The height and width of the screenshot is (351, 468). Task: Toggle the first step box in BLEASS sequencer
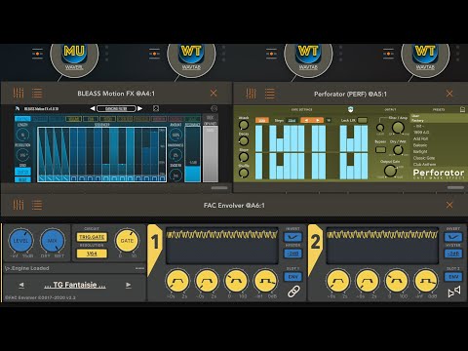pyautogui.click(x=41, y=178)
